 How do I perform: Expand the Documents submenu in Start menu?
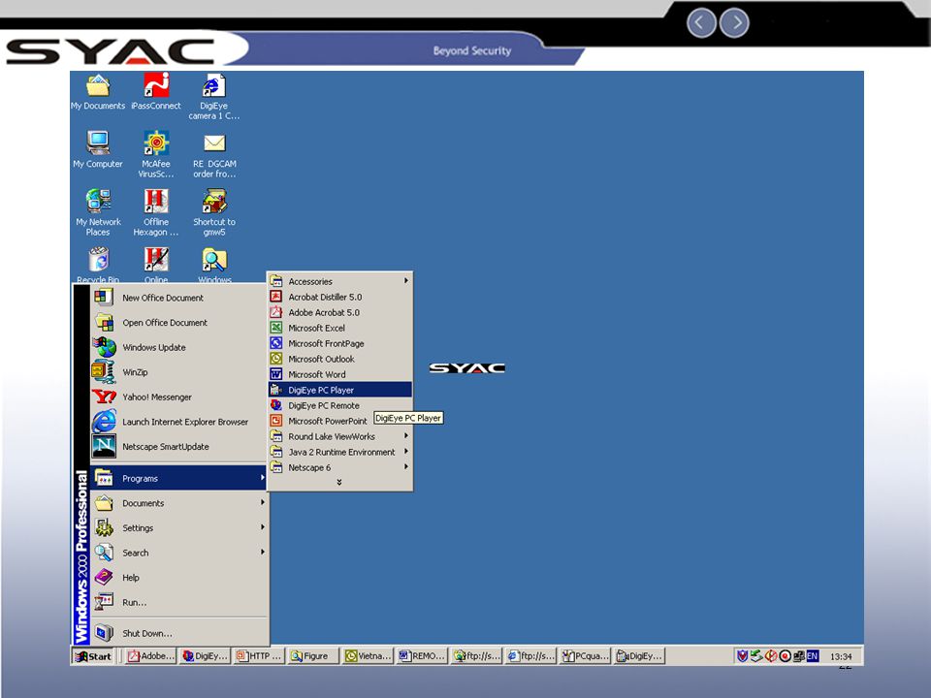tap(178, 503)
